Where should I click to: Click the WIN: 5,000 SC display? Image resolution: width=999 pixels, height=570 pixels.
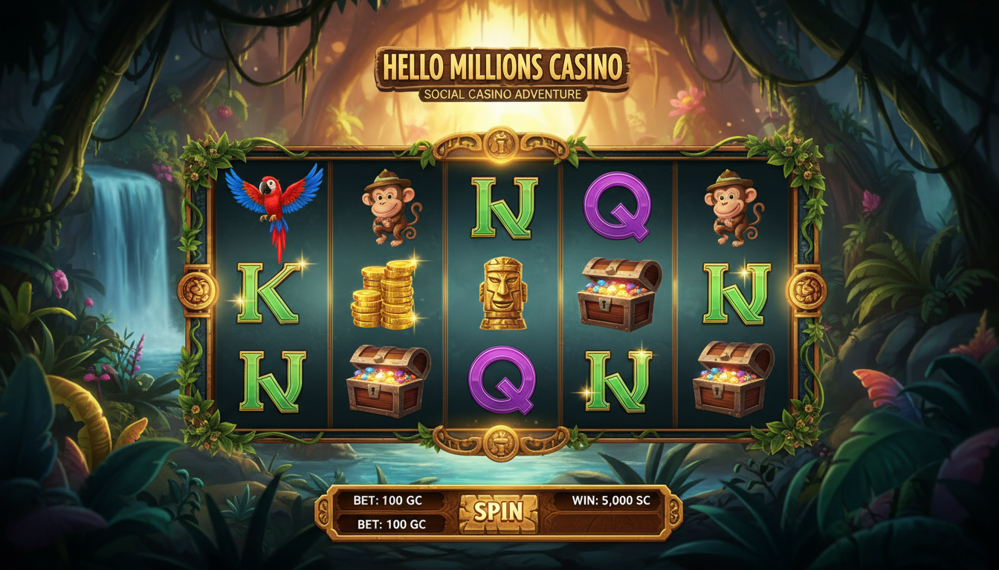(x=610, y=500)
